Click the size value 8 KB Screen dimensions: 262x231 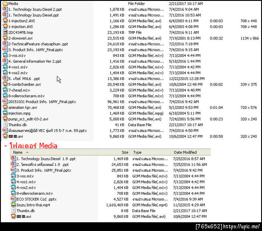click(x=124, y=210)
